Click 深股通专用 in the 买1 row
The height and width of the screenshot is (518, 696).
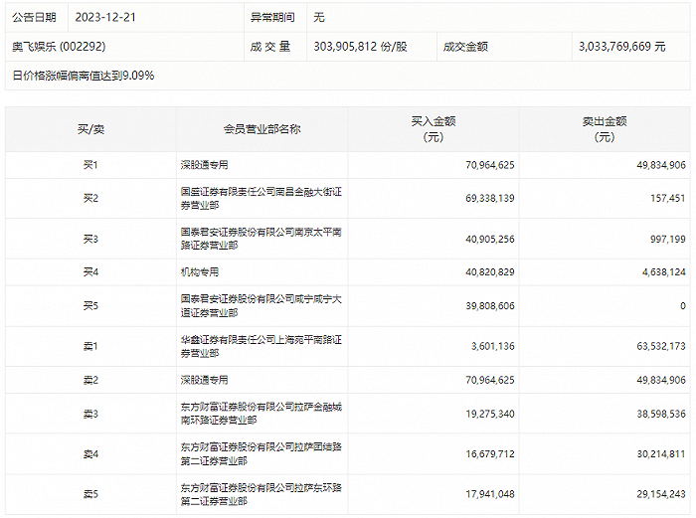coord(204,165)
